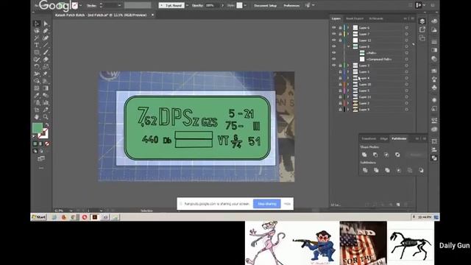Click Stop sharing button
This screenshot has height=265, width=471.
[x=266, y=204]
